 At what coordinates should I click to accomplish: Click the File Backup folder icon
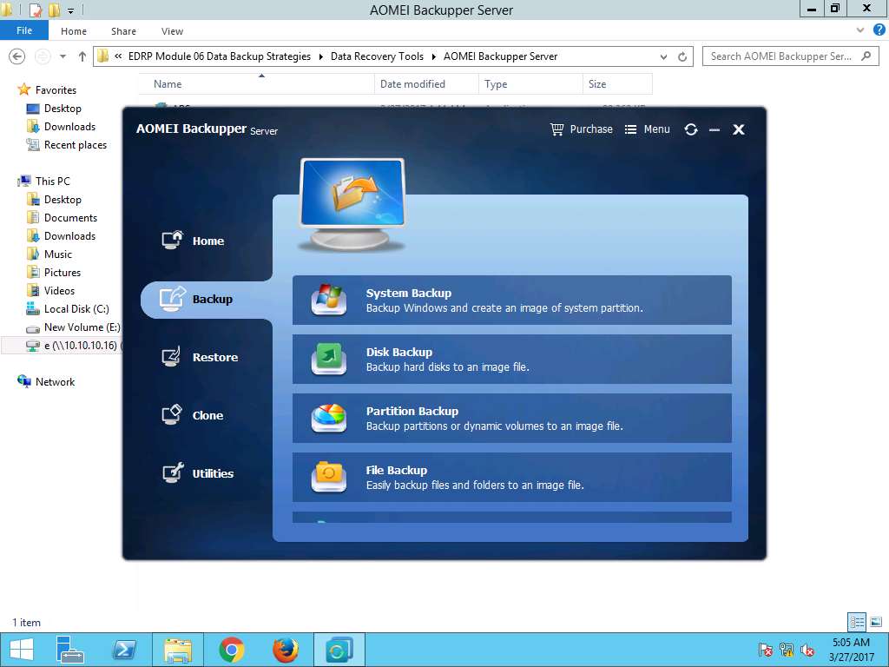329,477
